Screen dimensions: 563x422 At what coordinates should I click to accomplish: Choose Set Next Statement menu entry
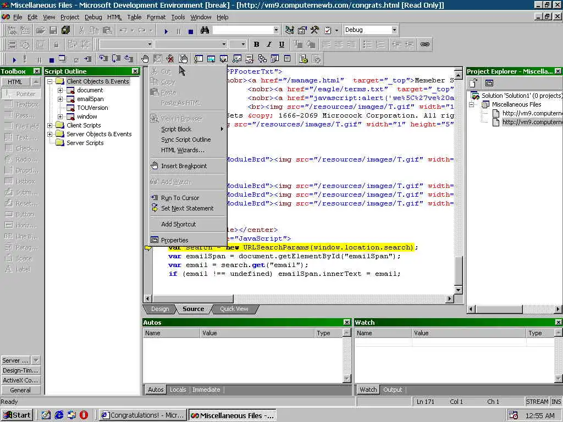click(x=187, y=208)
